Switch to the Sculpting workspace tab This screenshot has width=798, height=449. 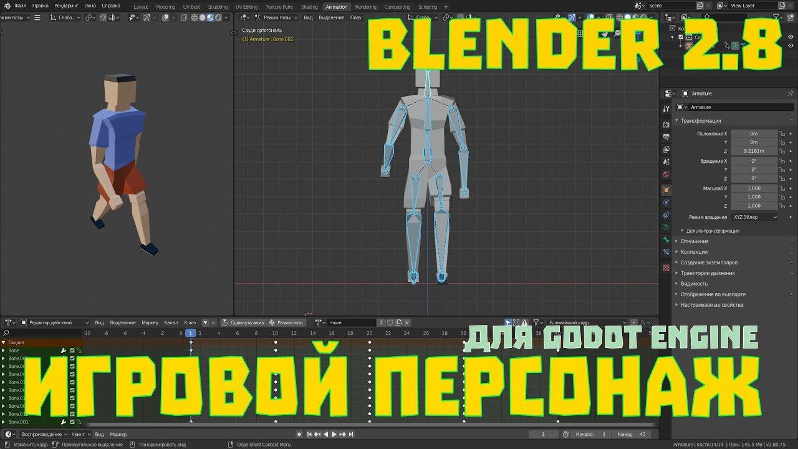(x=218, y=7)
